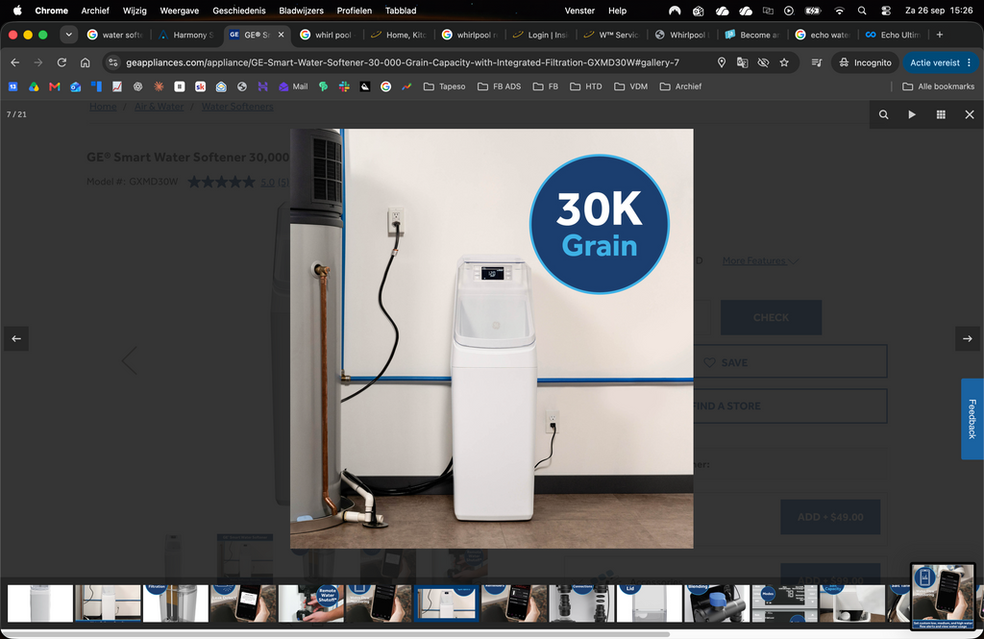The height and width of the screenshot is (639, 984).
Task: Click the tracking protection eye icon
Action: pyautogui.click(x=763, y=62)
